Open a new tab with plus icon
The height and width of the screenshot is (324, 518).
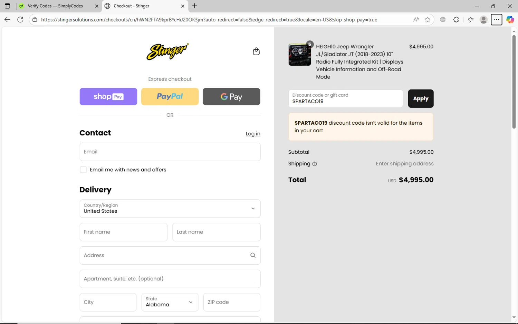pyautogui.click(x=195, y=6)
